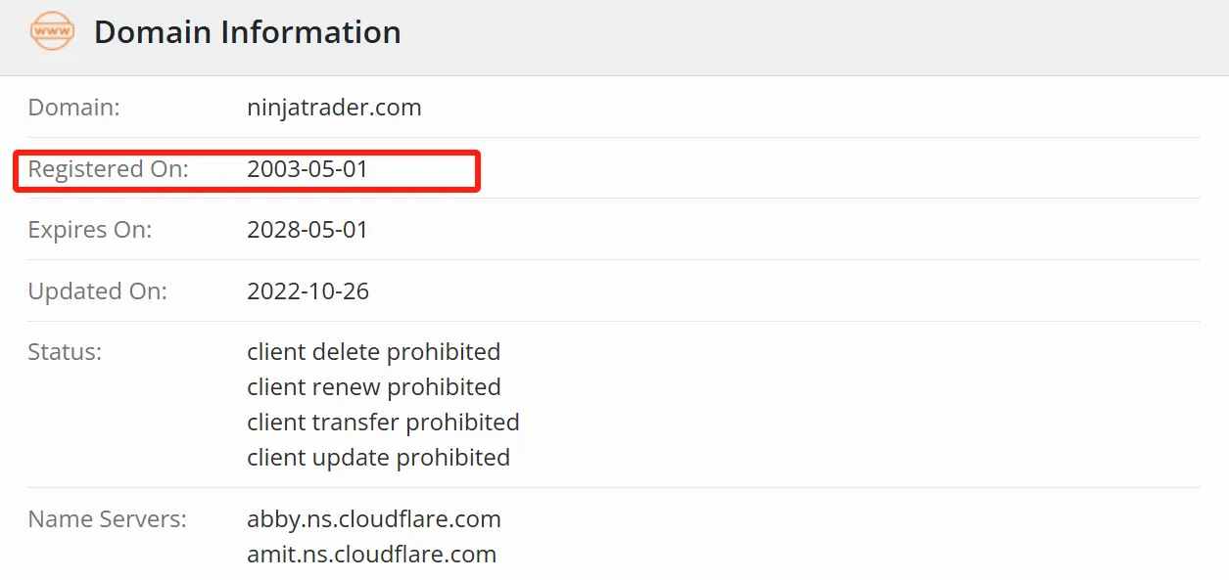Click the client delete prohibited status

point(373,352)
